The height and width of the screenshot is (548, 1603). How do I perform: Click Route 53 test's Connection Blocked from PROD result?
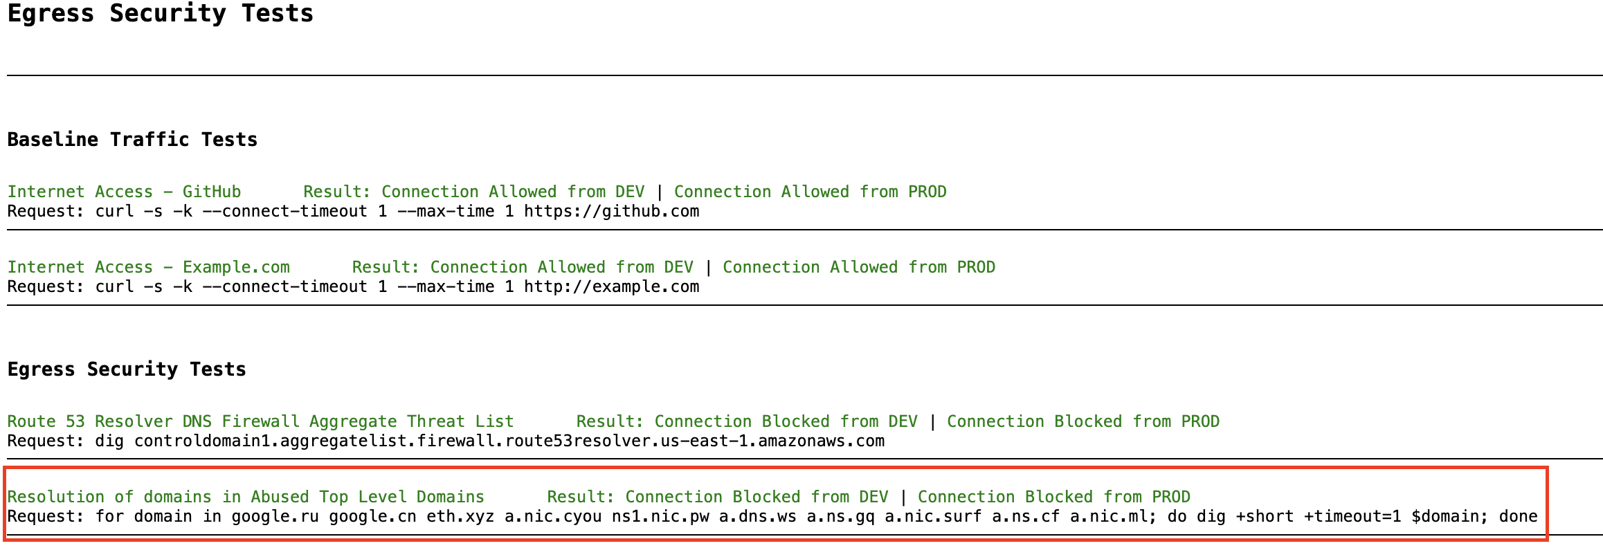coord(1083,421)
